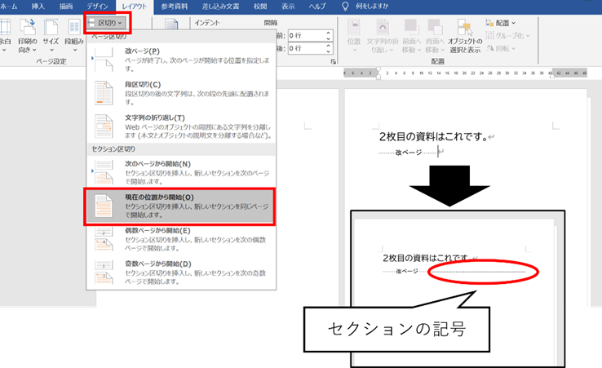Viewport: 602px width, 368px height.
Task: Switch to the デザイン tab
Action: coord(97,6)
